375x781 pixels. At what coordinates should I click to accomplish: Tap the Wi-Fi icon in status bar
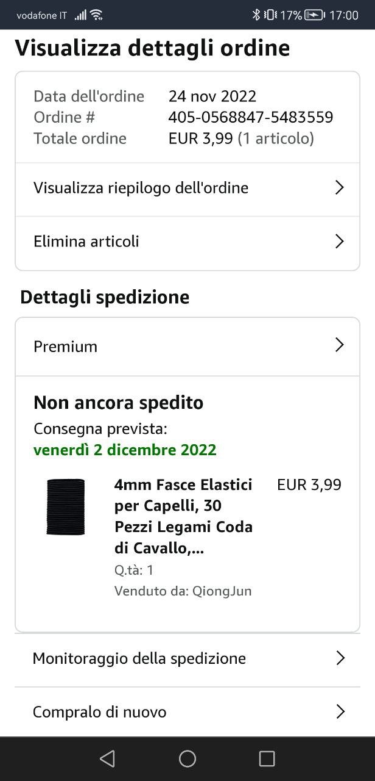[x=96, y=15]
